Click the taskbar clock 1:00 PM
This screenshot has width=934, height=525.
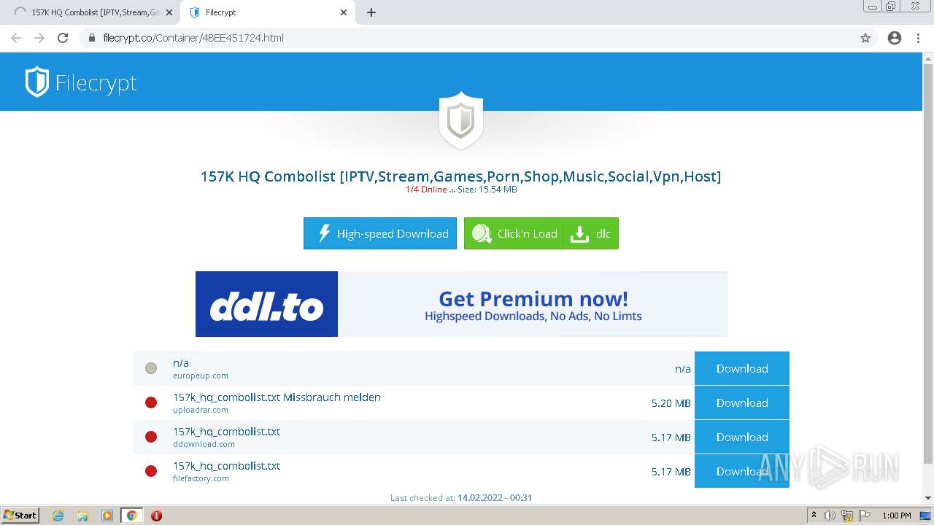(897, 516)
